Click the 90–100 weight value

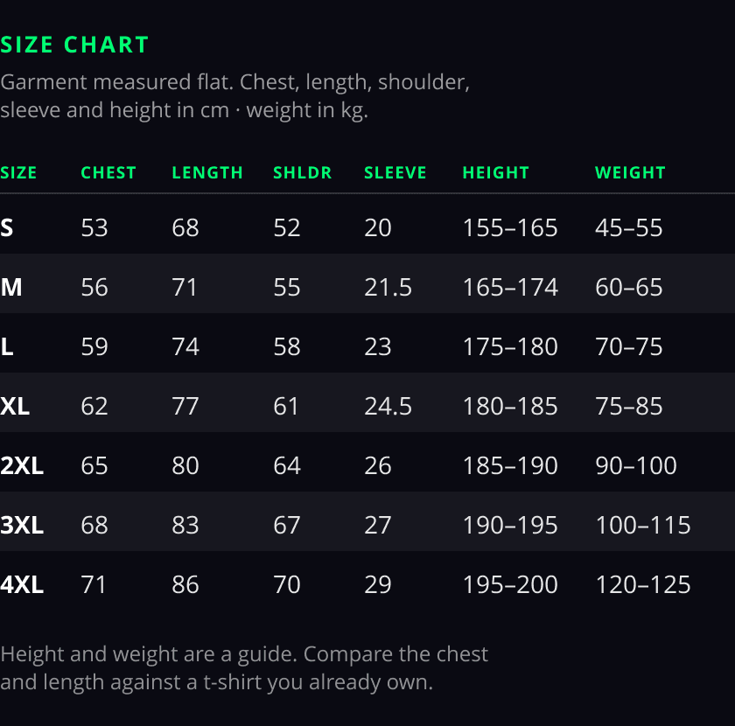pos(635,465)
